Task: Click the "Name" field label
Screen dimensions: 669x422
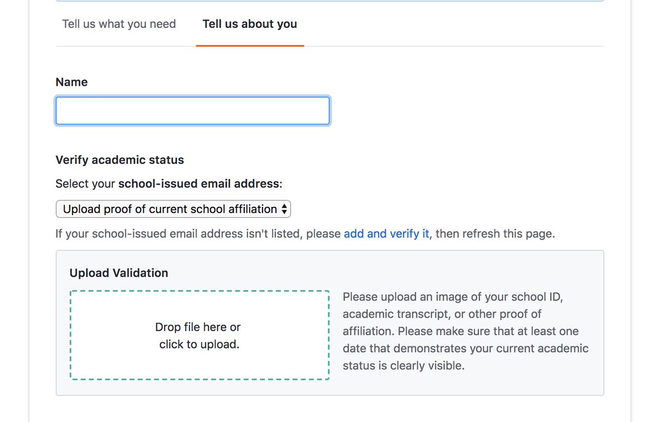Action: tap(71, 82)
